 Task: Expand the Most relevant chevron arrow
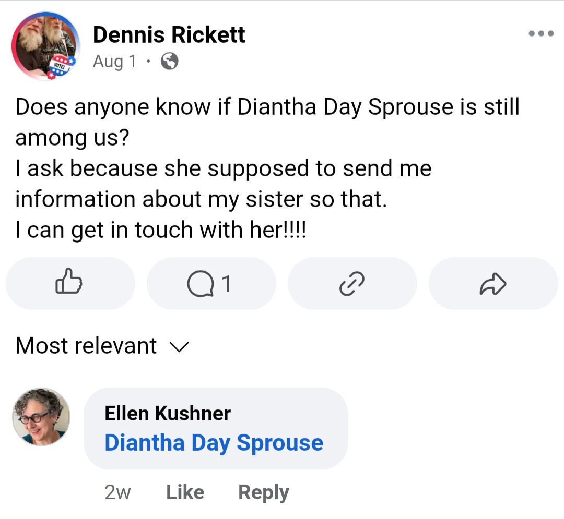coord(179,346)
